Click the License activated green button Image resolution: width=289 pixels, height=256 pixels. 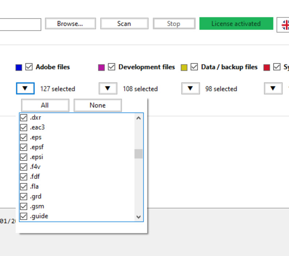236,24
